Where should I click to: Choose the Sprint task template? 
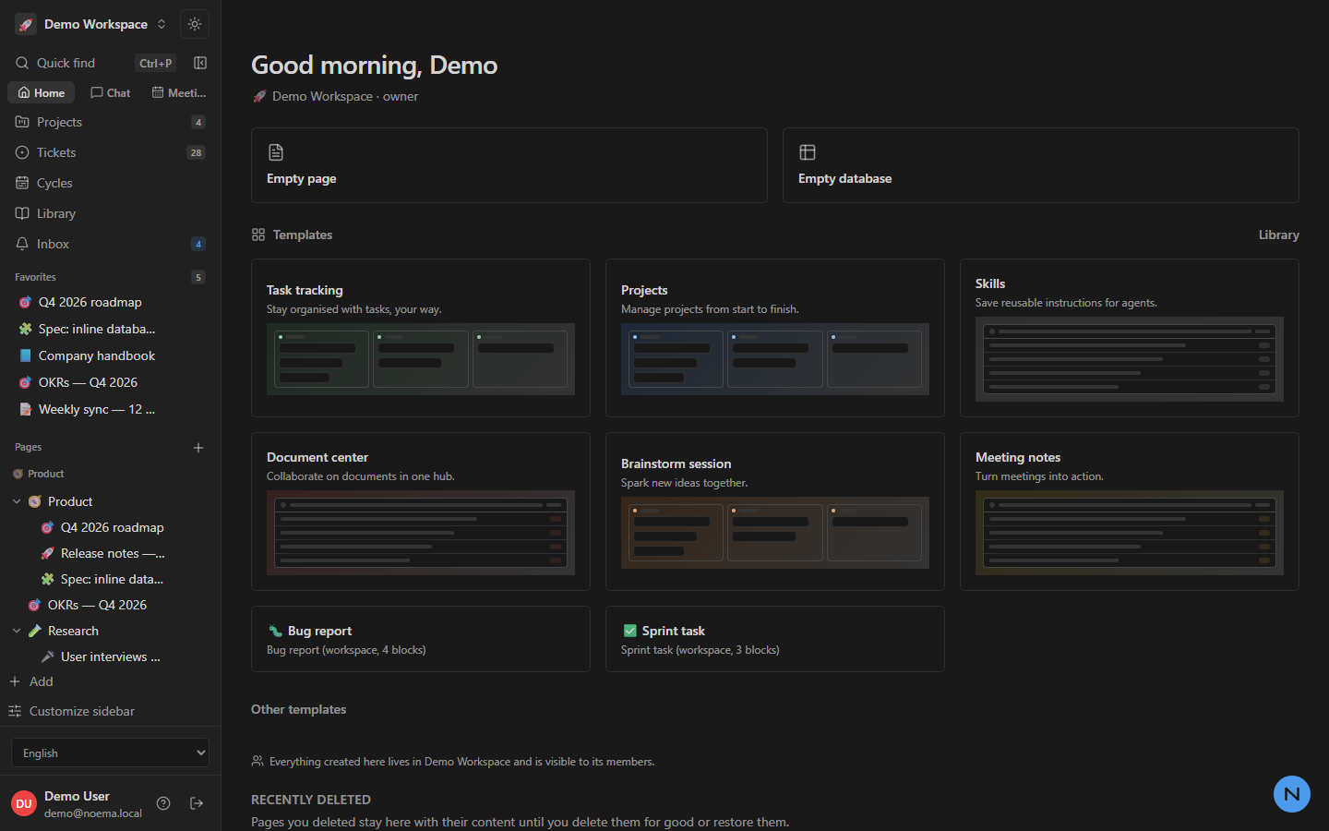pyautogui.click(x=775, y=639)
